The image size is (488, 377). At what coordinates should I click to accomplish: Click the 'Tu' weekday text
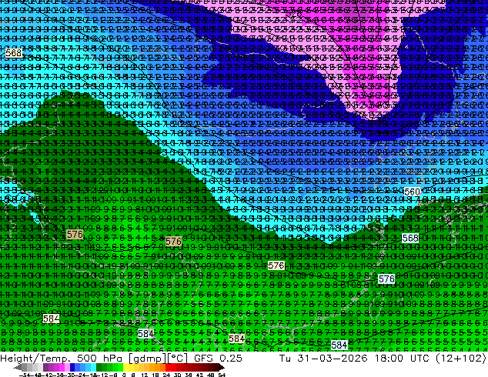[x=285, y=359]
